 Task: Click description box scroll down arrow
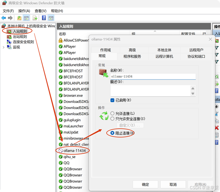pyautogui.click(x=193, y=93)
